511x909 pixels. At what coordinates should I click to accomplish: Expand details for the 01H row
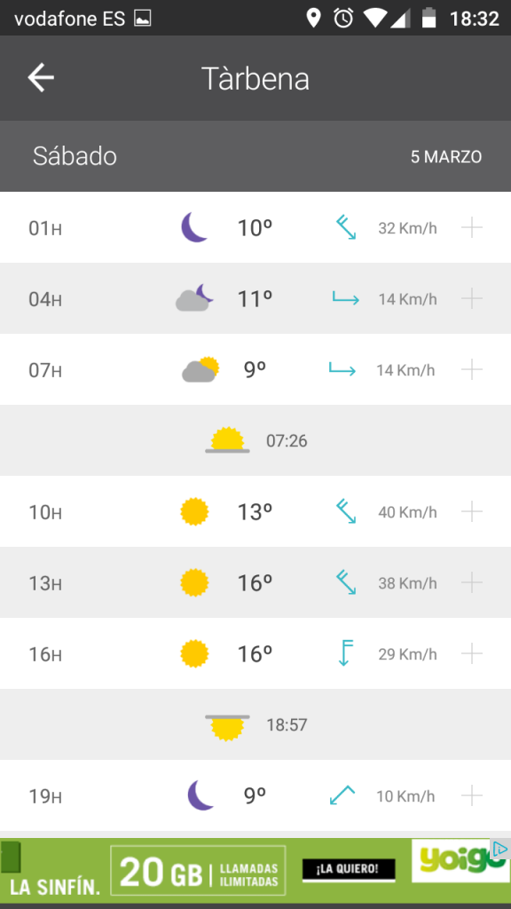pyautogui.click(x=472, y=228)
